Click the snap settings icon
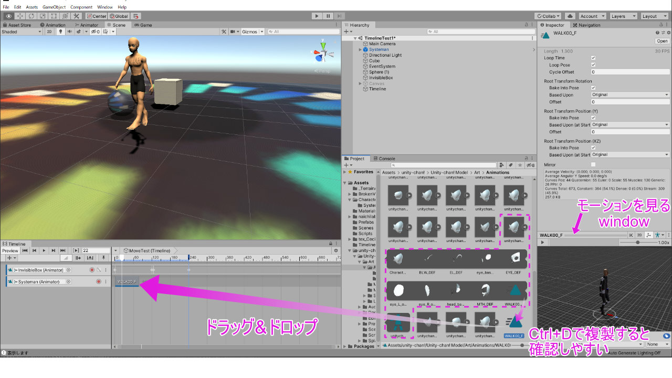Screen dimensions: 672x378 tap(136, 16)
